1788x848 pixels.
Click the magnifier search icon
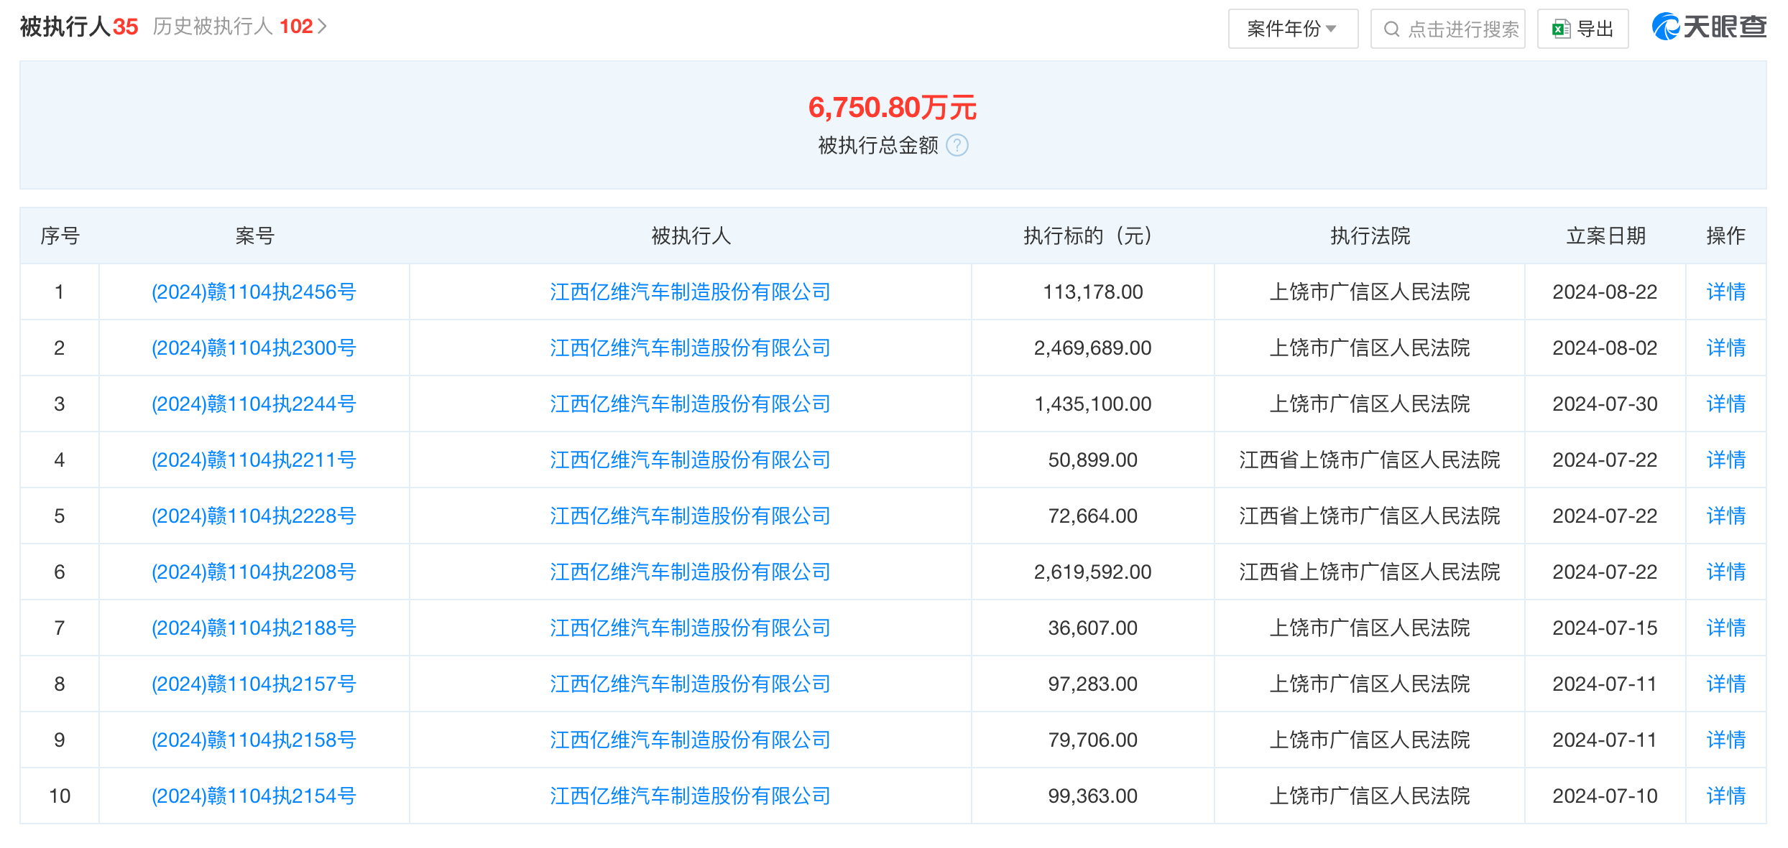(1391, 29)
